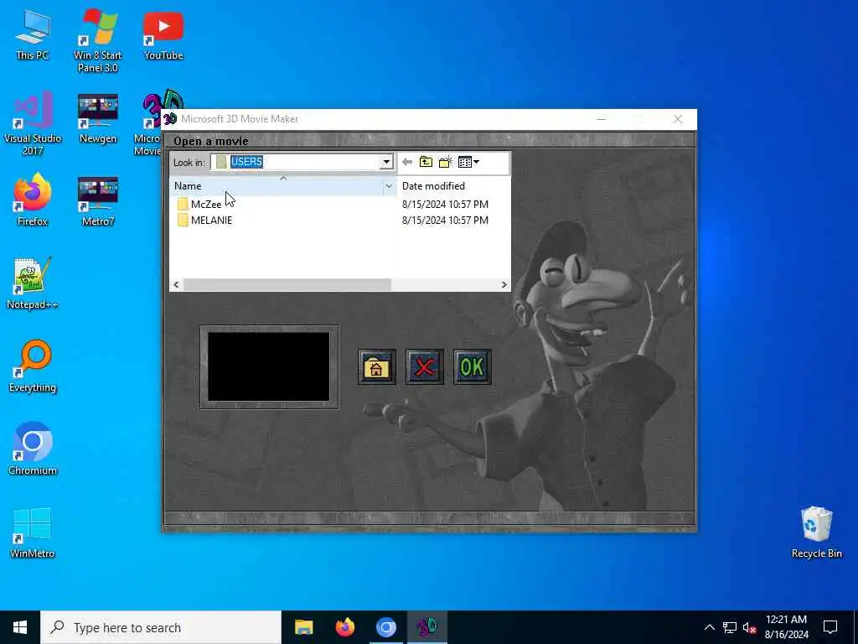Open the Metro7 desktop shortcut

pyautogui.click(x=98, y=201)
